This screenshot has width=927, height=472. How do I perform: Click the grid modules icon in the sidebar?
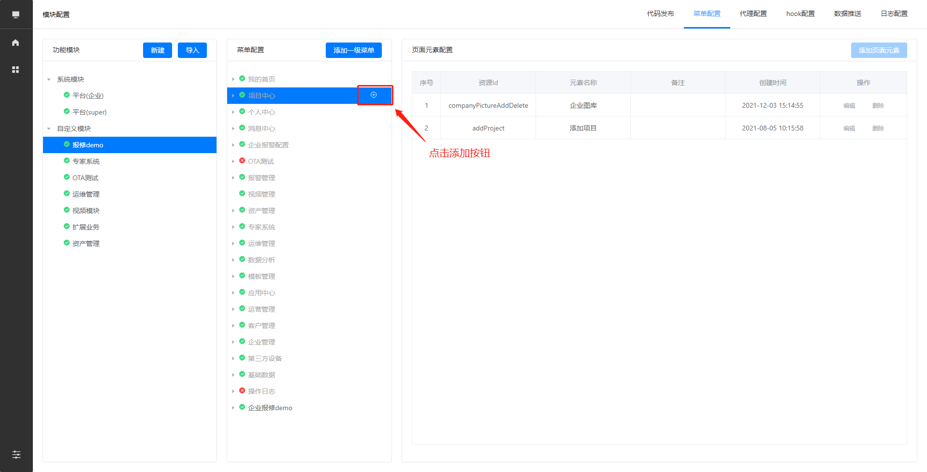15,70
